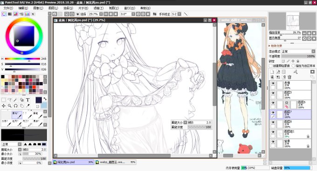The image size is (317, 171).
Task: Select the Text (T) tool
Action: pyautogui.click(x=28, y=100)
